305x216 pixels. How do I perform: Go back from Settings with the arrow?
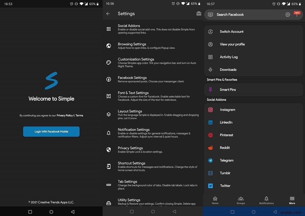pyautogui.click(x=108, y=13)
